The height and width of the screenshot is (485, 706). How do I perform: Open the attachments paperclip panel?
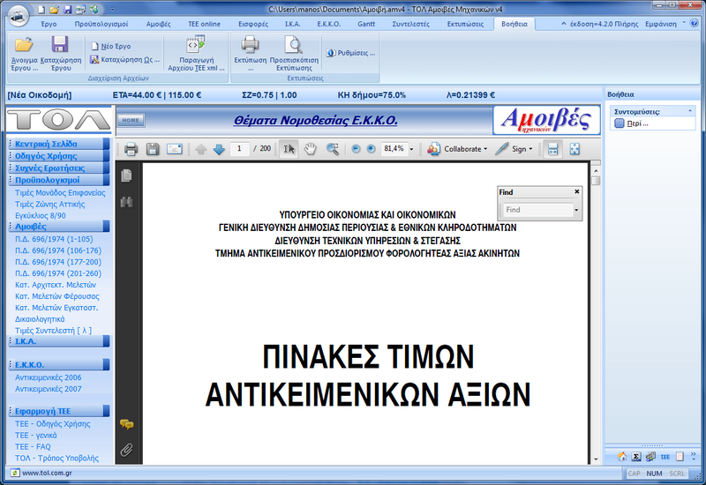(x=127, y=450)
